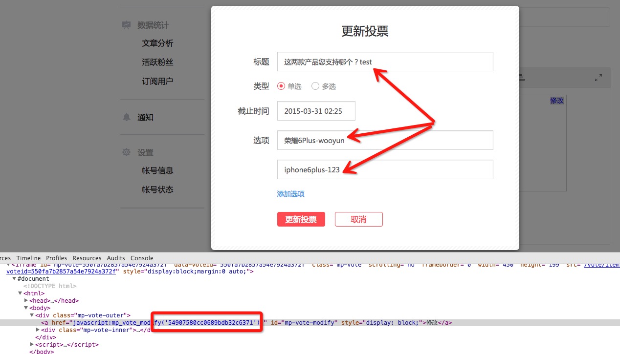Screen dimensions: 620x354
Task: Open 帐号信息 under settings
Action: [x=157, y=171]
